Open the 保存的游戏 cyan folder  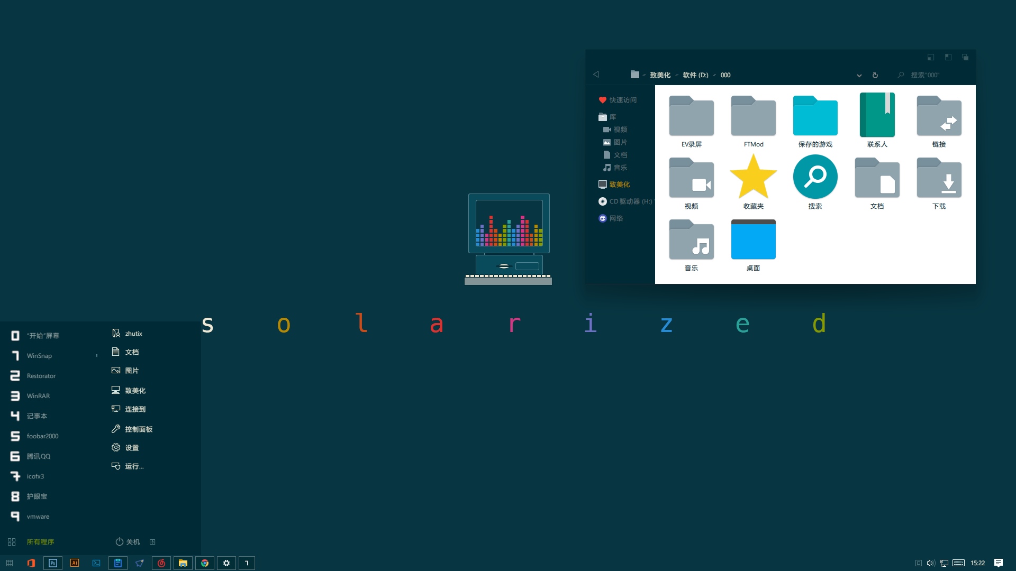[815, 121]
